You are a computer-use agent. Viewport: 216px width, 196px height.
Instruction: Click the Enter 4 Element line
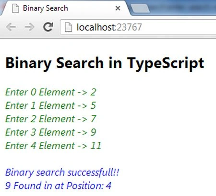click(53, 146)
